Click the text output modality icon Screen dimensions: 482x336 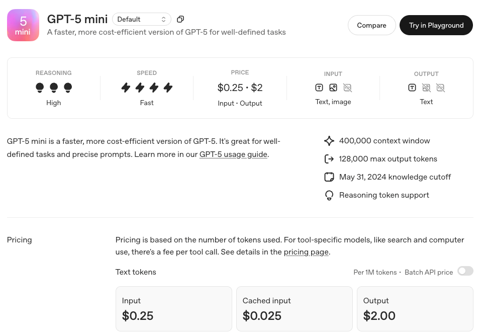click(412, 88)
